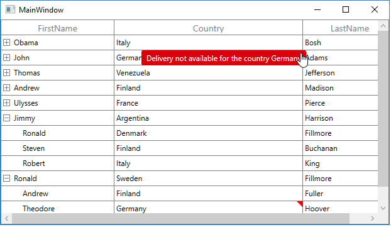The height and width of the screenshot is (227, 391).
Task: Select the John name cell
Action: pos(58,58)
